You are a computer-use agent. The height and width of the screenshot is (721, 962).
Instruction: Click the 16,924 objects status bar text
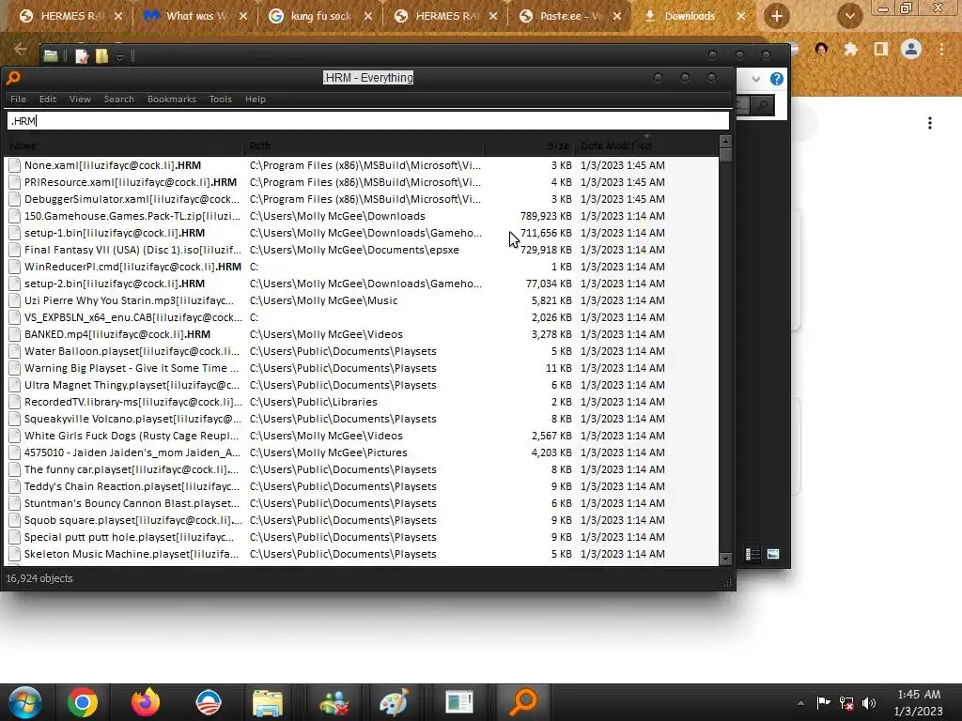point(39,578)
